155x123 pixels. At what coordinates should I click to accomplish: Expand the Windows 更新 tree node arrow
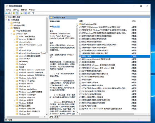click(14, 106)
